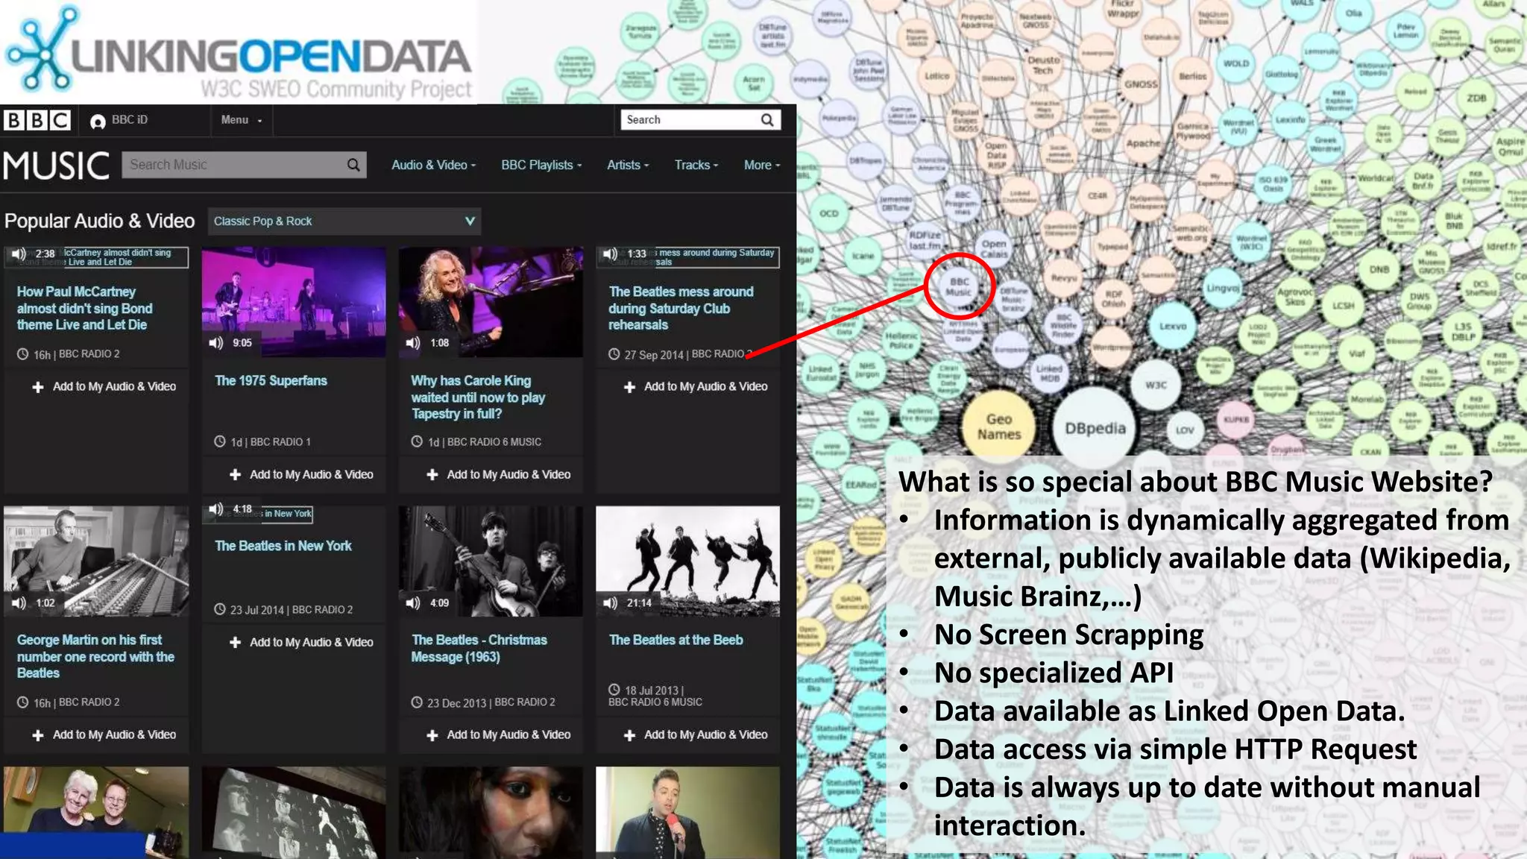Click the BBC logo
Viewport: 1527px width, 859px height.
[37, 120]
